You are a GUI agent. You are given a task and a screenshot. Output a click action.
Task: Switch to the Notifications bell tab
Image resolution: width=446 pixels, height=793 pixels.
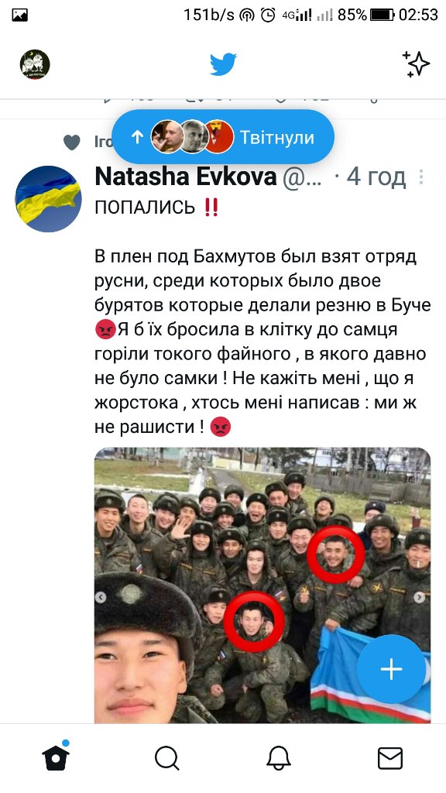coord(279,758)
